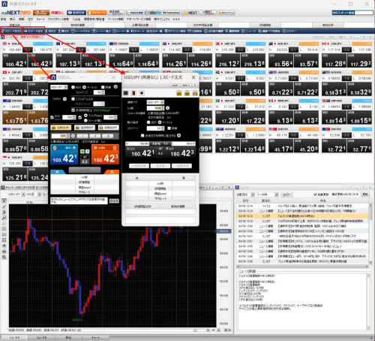
Task: Click the blue BID sell price panel
Action: coord(64,155)
